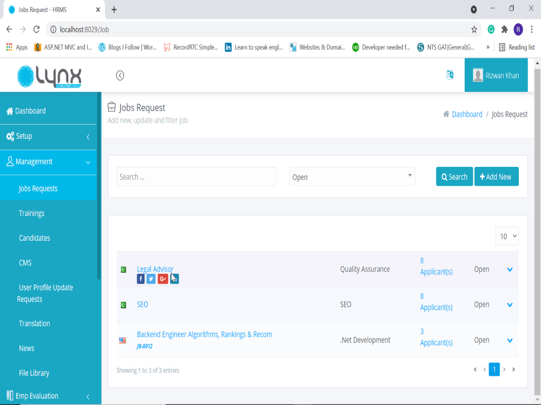Open Translation in the sidebar
Image resolution: width=541 pixels, height=405 pixels.
tap(34, 323)
